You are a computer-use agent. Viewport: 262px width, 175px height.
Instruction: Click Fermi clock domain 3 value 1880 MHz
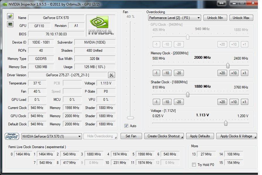click(94, 154)
